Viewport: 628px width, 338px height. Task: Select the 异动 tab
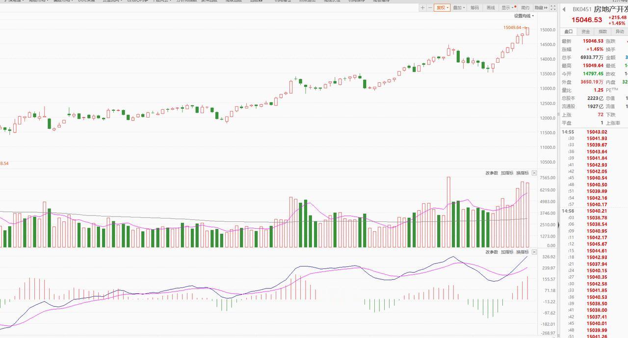point(620,31)
